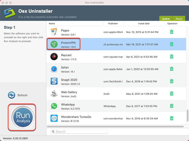Image resolution: width=189 pixels, height=141 pixels.
Task: Select the Safari name text
Action: (x=65, y=67)
